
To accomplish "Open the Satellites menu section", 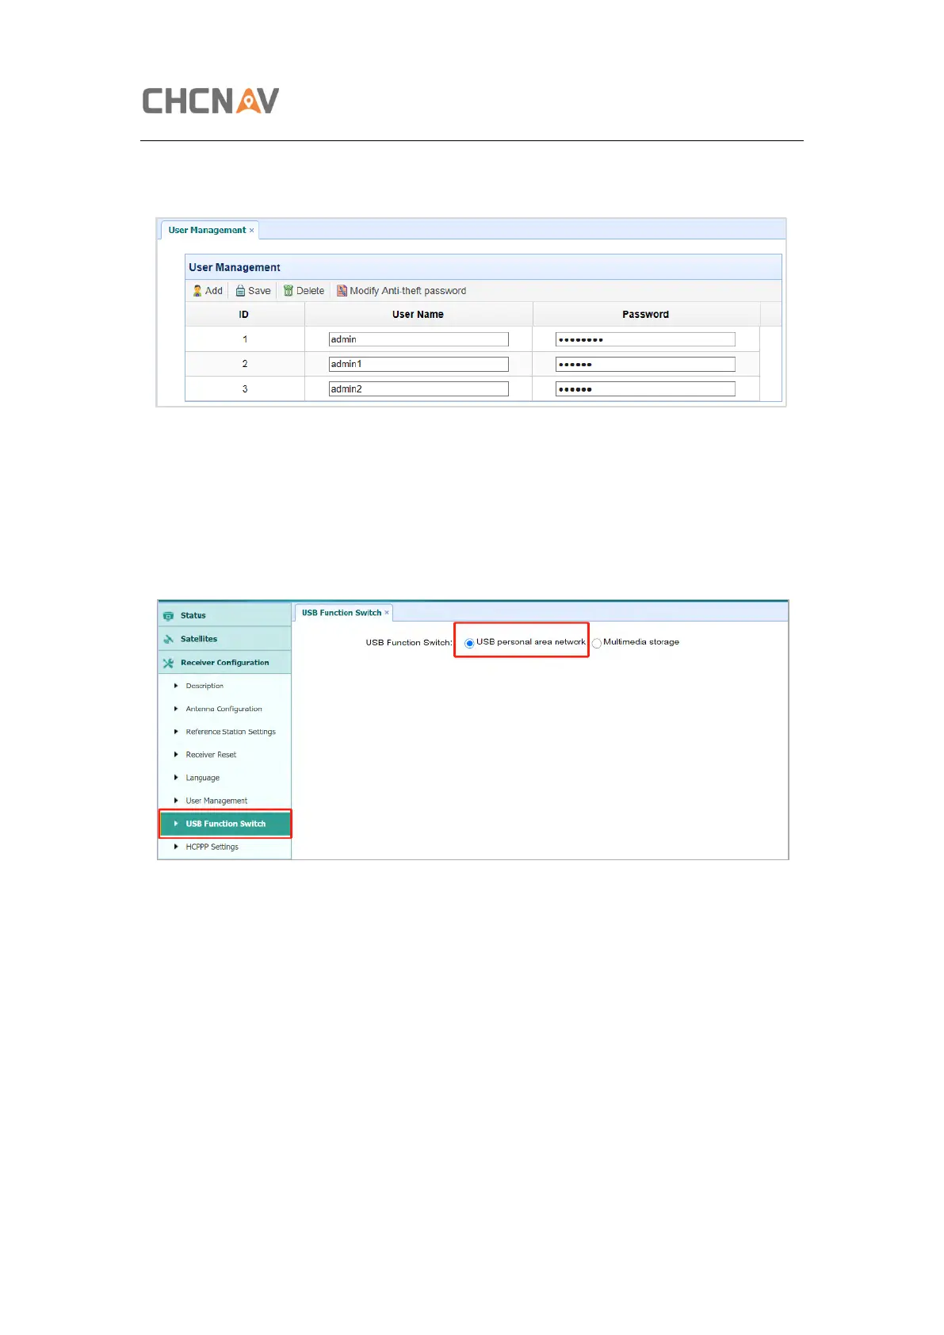I will [x=225, y=639].
